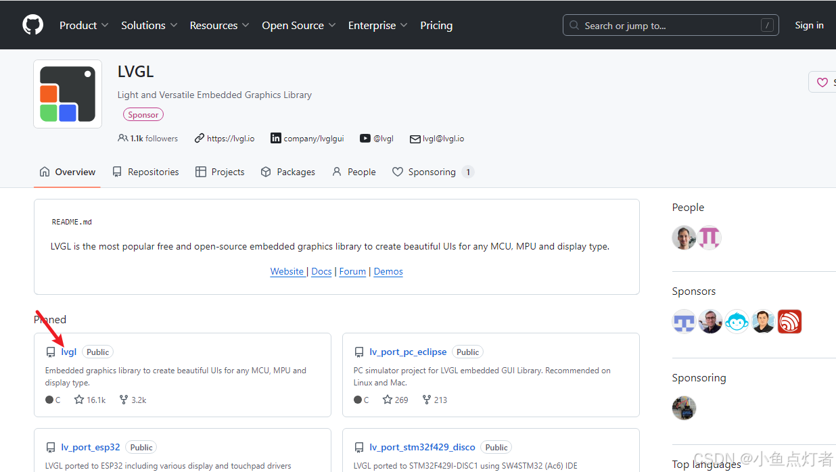
Task: Open the lv_port_stm32f429_disco repository
Action: click(x=423, y=447)
